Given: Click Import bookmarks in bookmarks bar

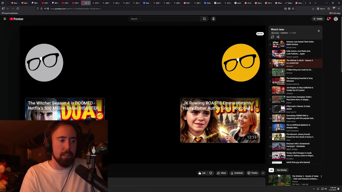Looking at the screenshot, I should tap(10, 13).
